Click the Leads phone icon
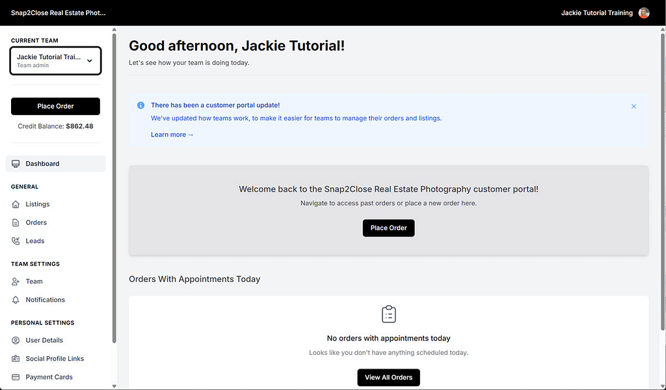Viewport: 666px width, 390px height. 16,241
